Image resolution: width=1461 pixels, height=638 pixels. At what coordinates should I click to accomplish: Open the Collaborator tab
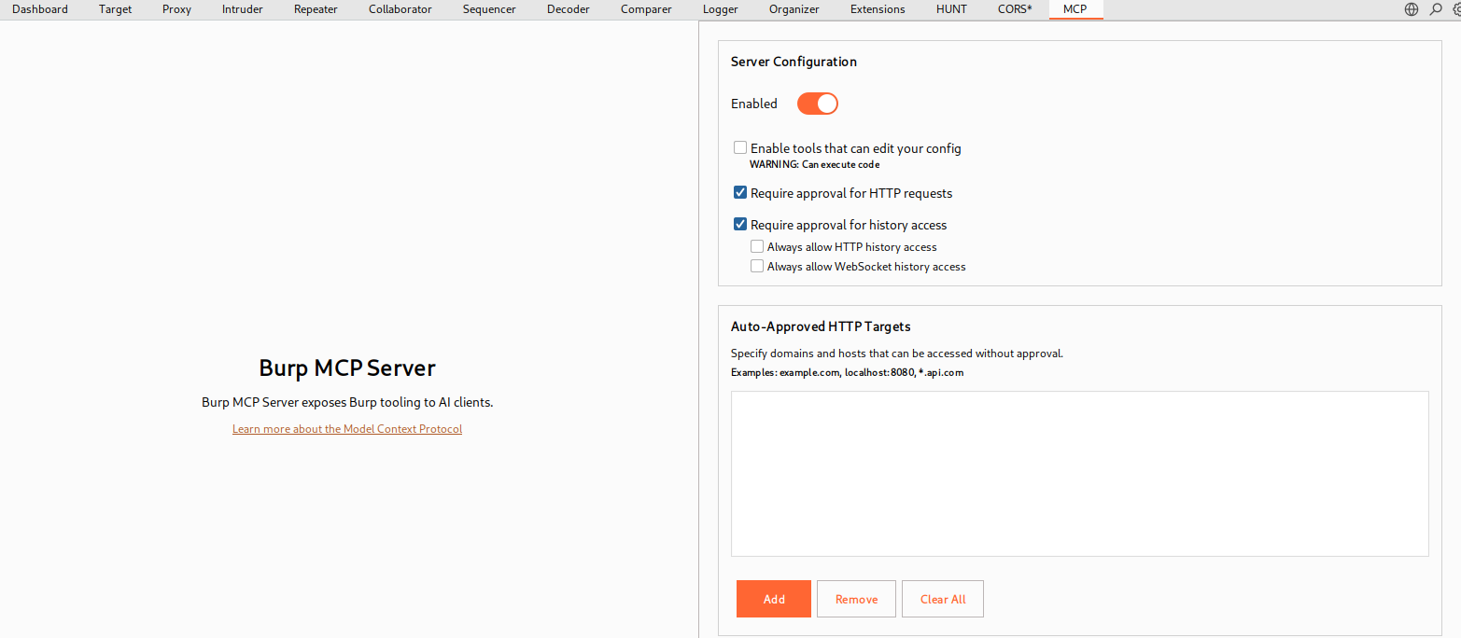(x=400, y=9)
